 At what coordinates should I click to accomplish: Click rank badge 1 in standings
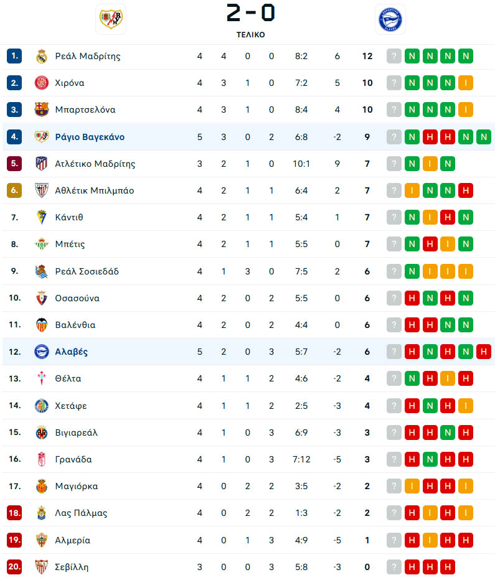pyautogui.click(x=14, y=56)
